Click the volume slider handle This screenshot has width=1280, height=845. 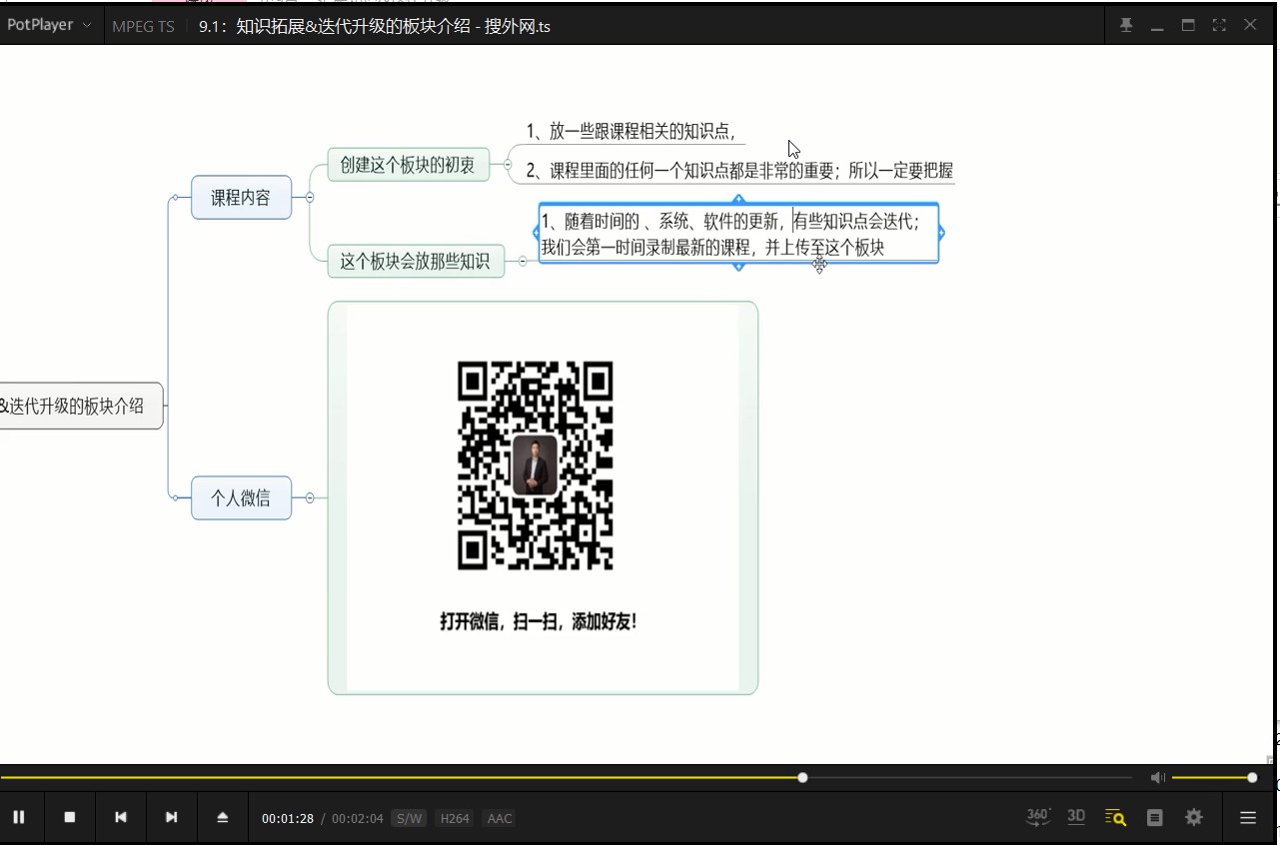[x=1252, y=777]
